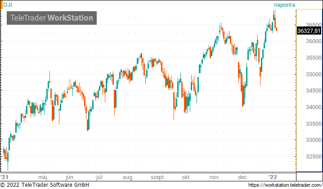Click the '21 year marker
Viewport: 323px width, 189px height.
click(4, 177)
